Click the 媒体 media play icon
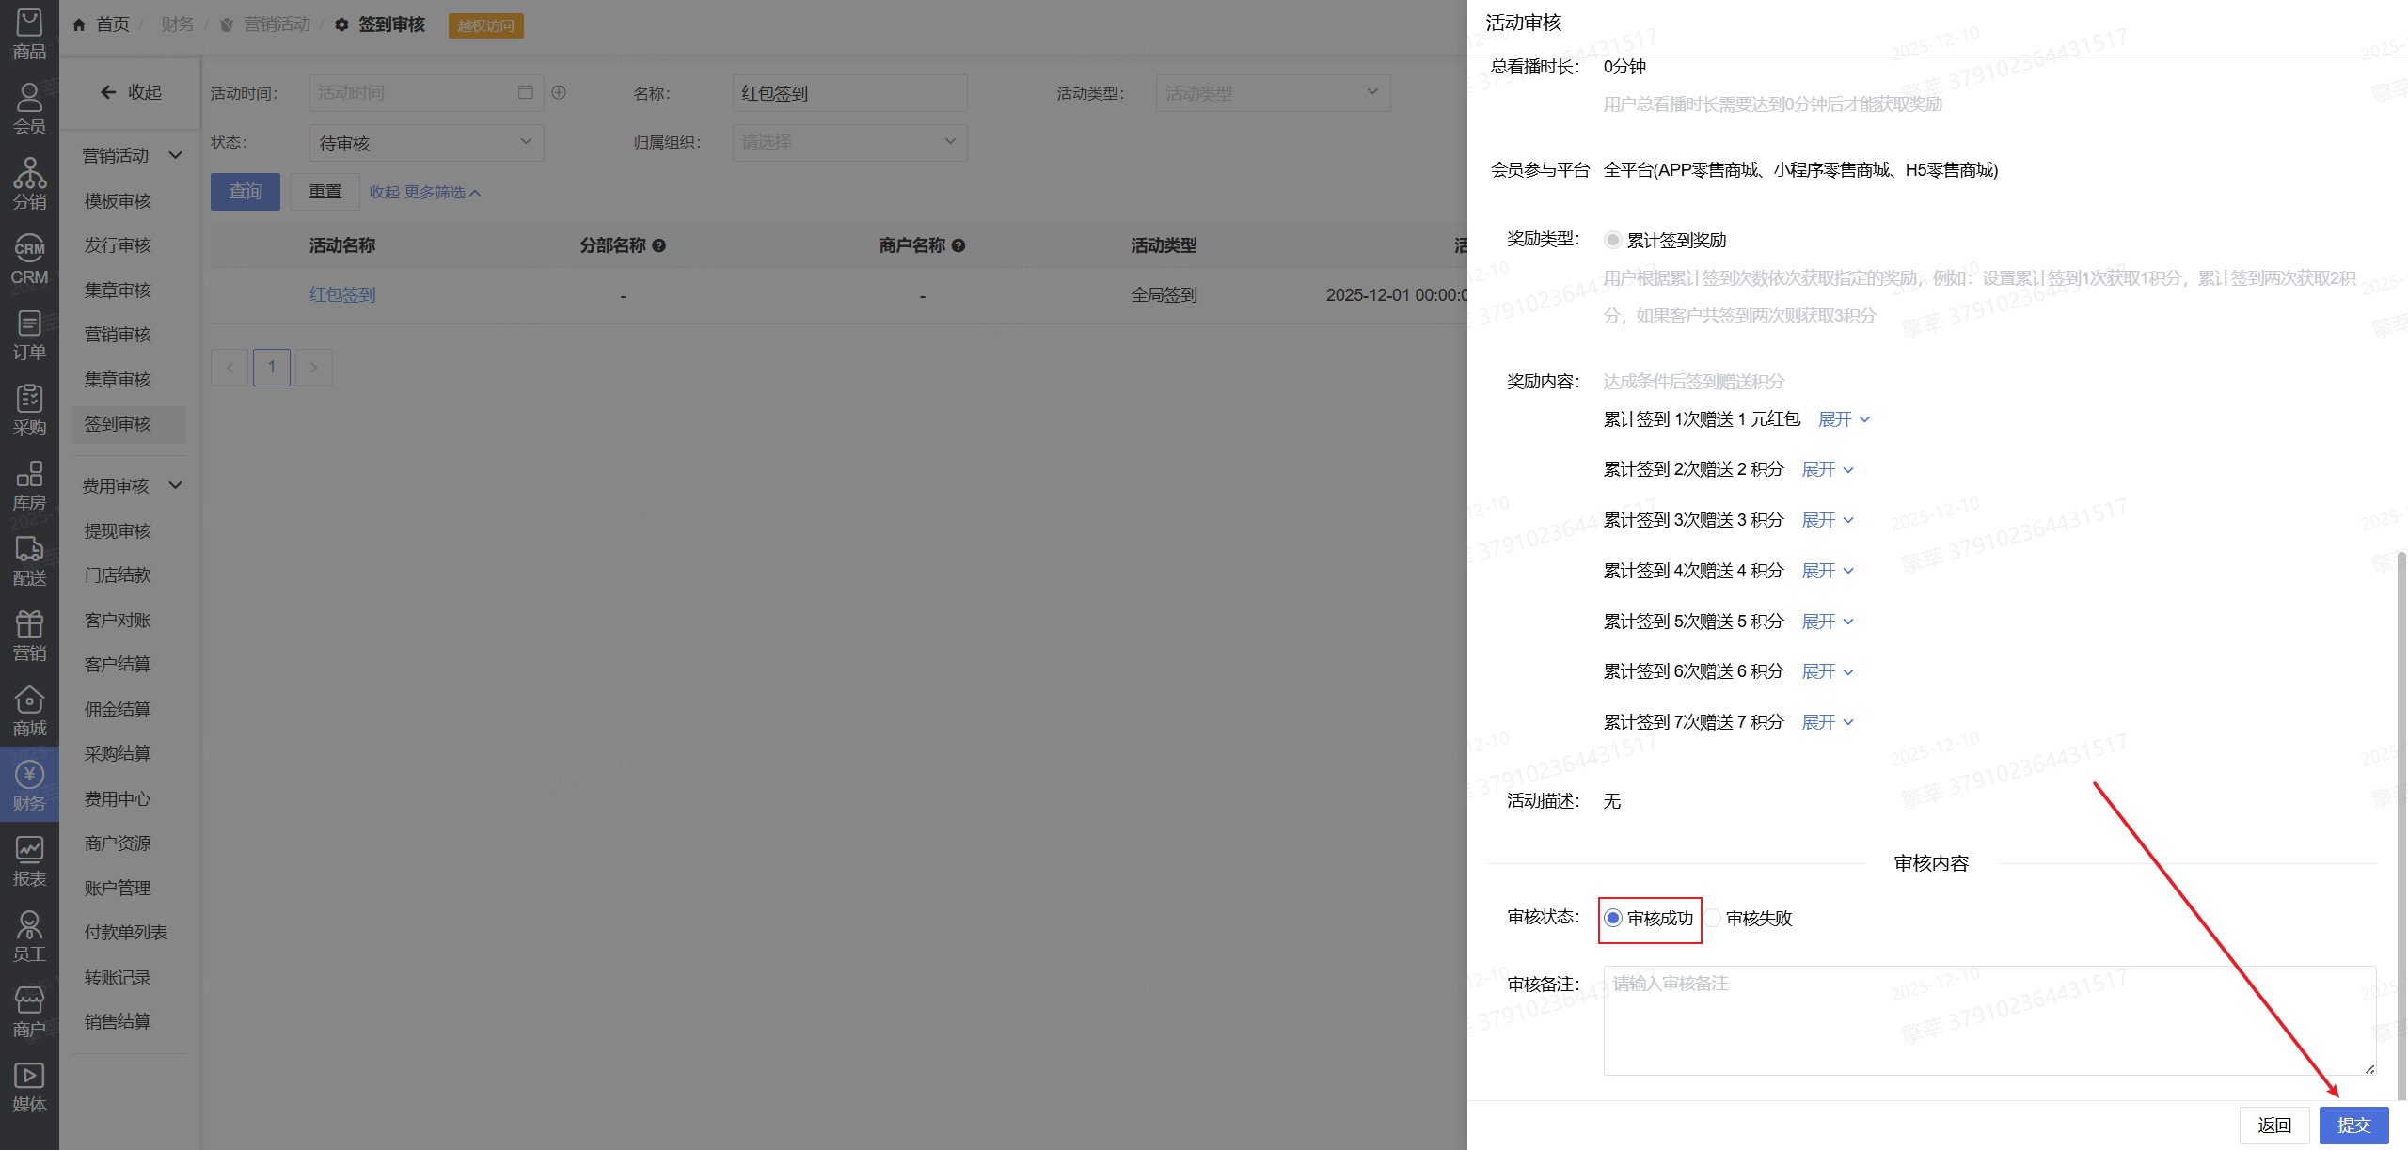2408x1150 pixels. [29, 1087]
